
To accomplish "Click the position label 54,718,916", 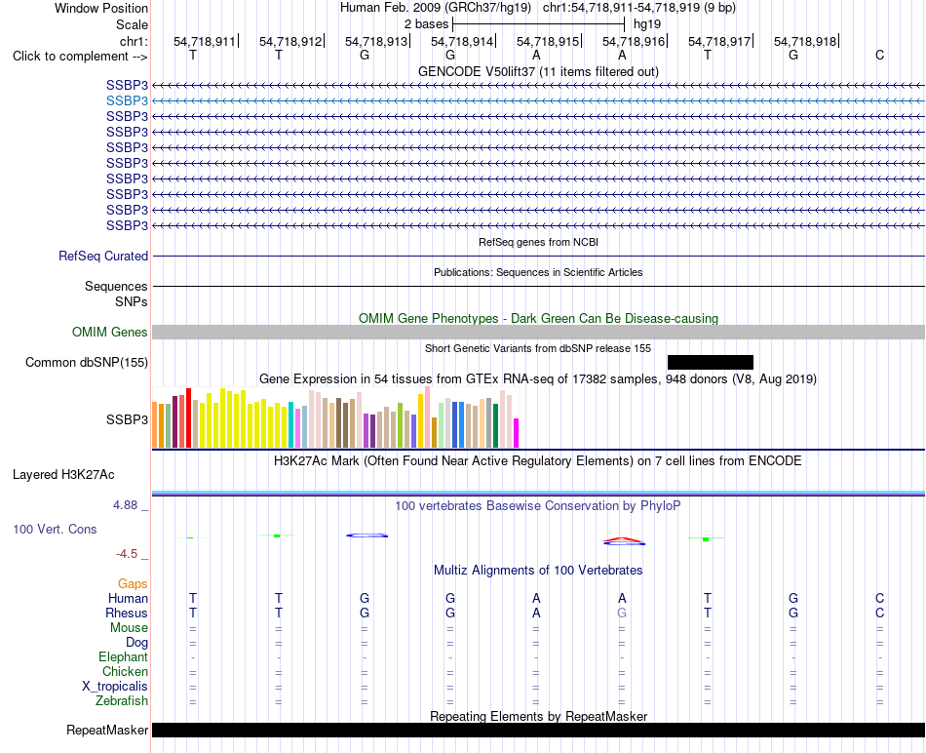I will (x=634, y=41).
